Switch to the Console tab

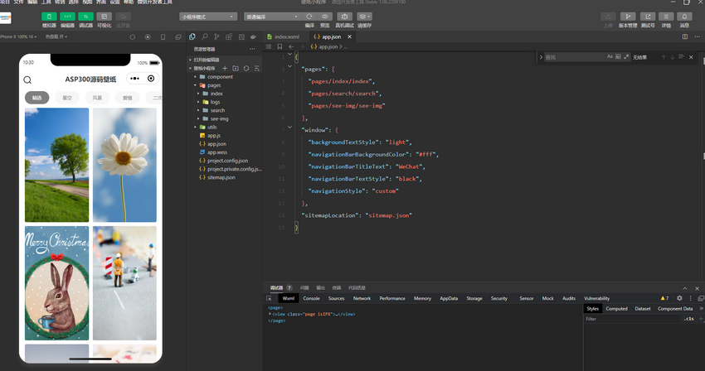(311, 298)
